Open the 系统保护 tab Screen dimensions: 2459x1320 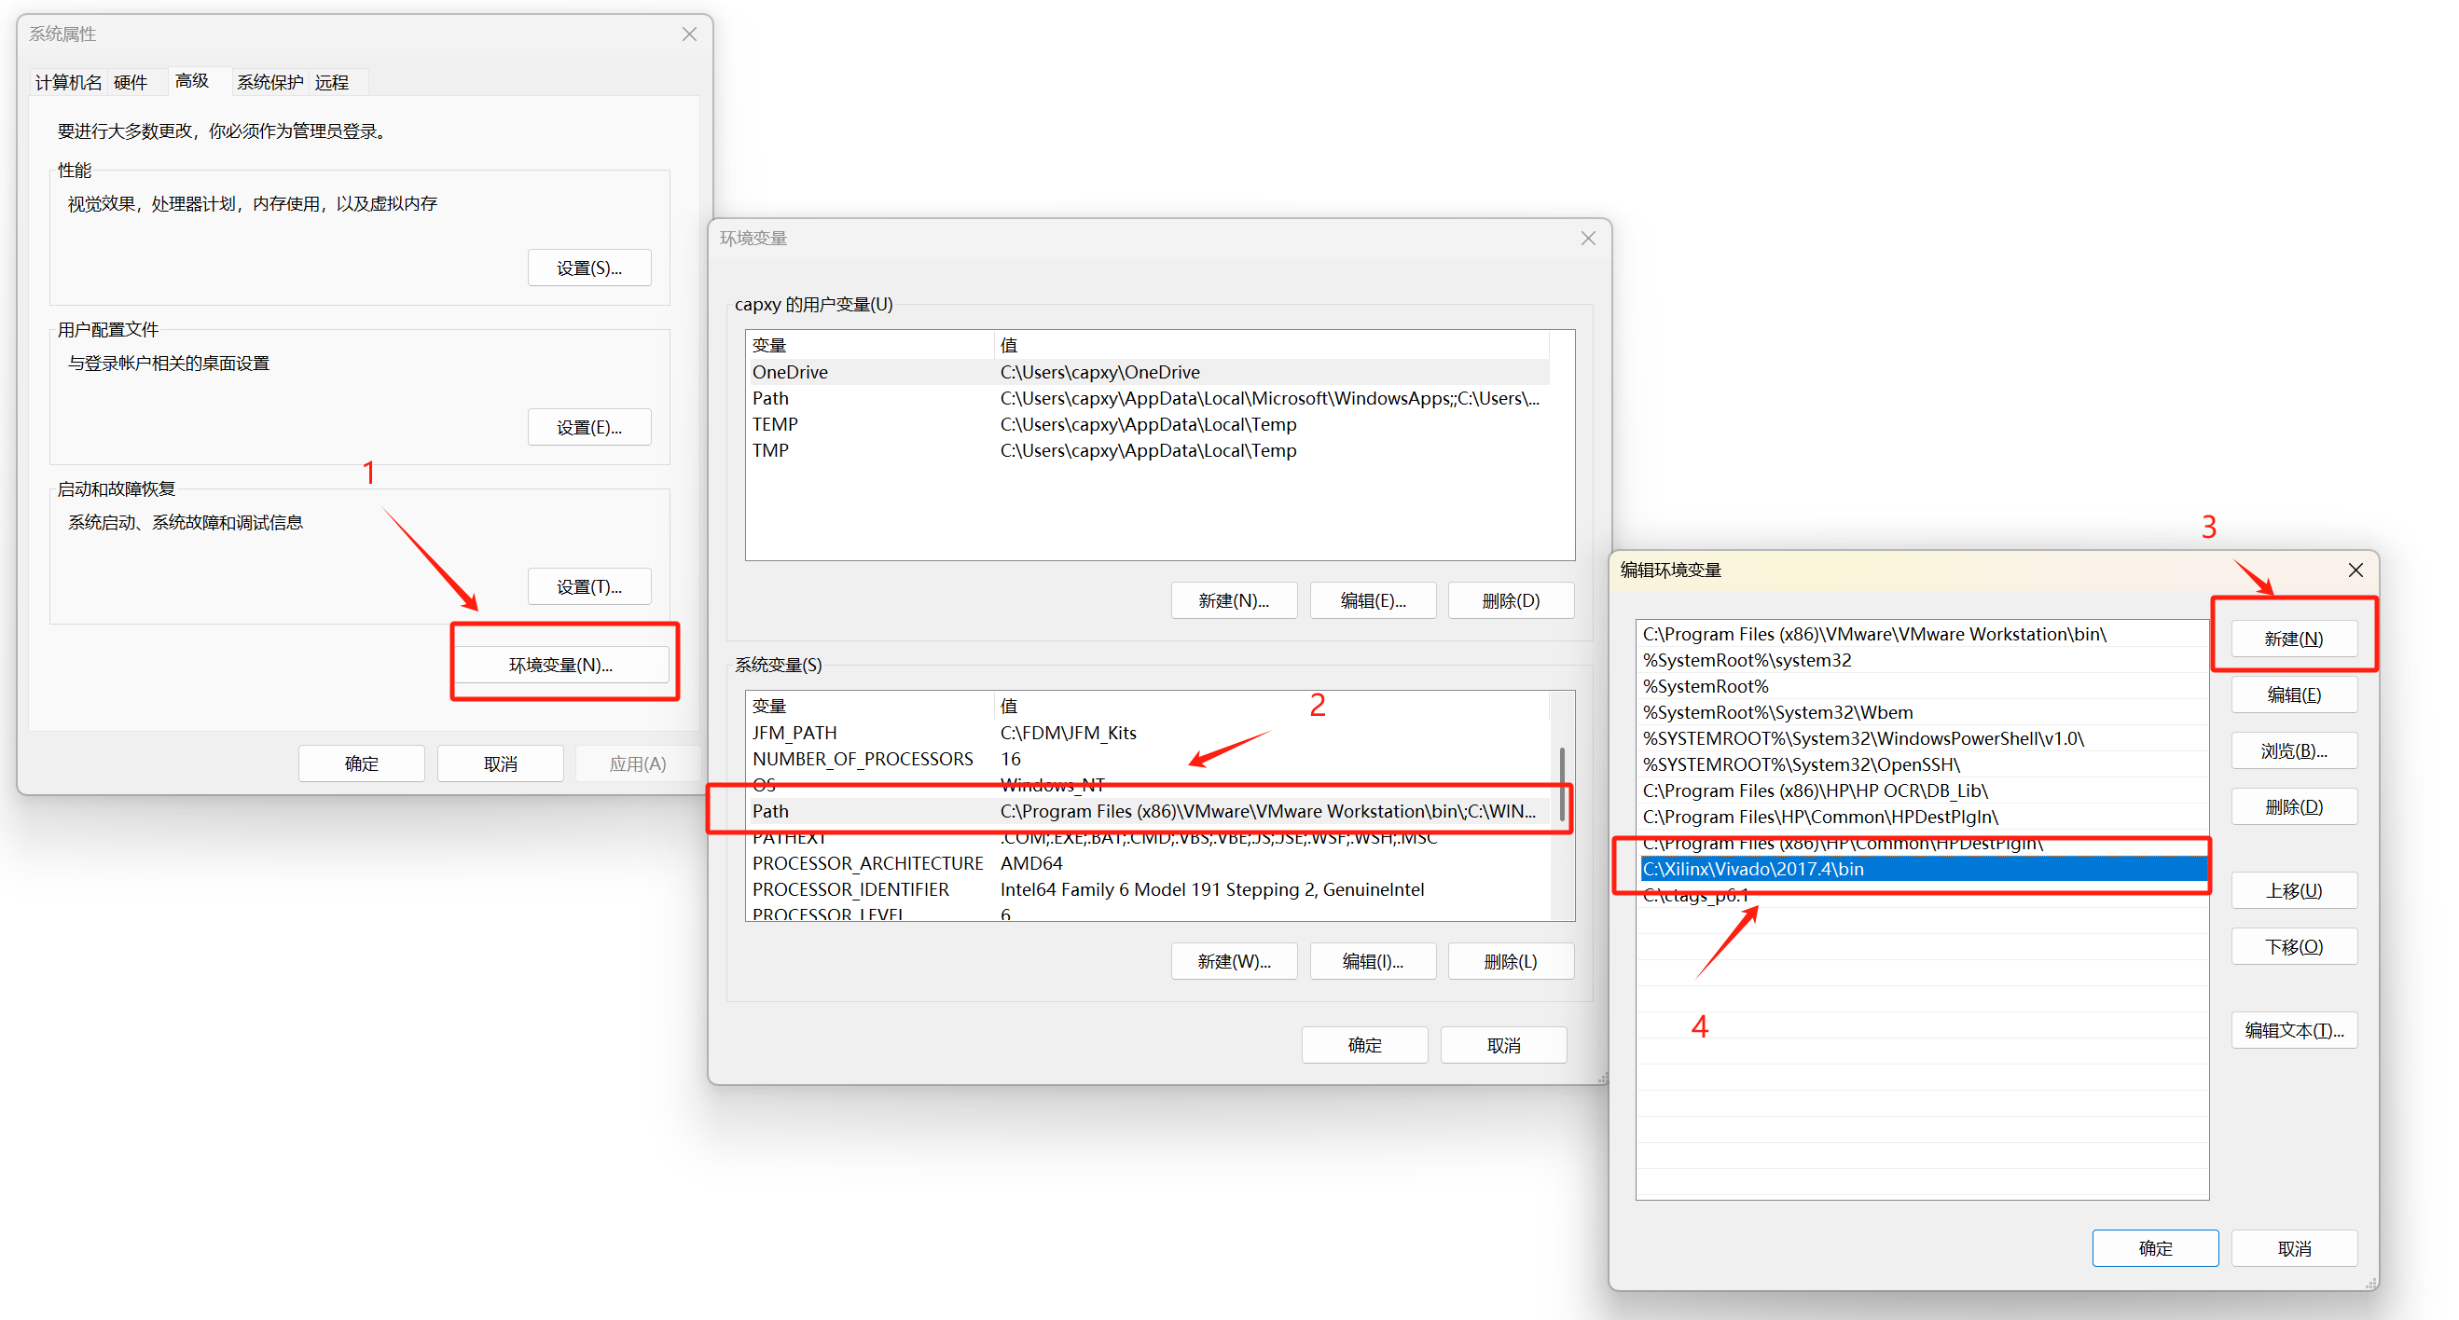coord(269,81)
